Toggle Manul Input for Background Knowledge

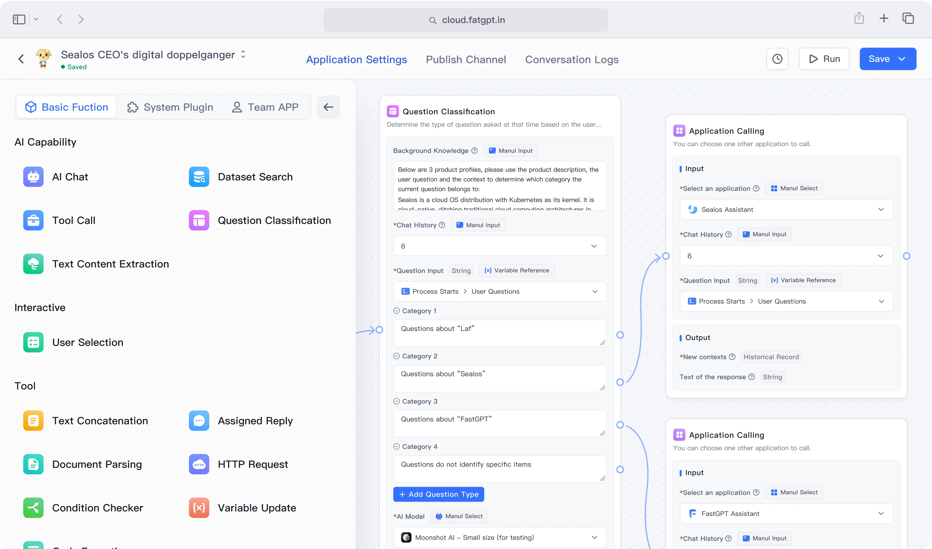(510, 151)
